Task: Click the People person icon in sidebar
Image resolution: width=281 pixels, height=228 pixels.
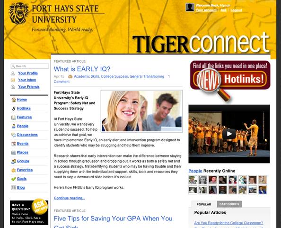Action: click(x=14, y=126)
